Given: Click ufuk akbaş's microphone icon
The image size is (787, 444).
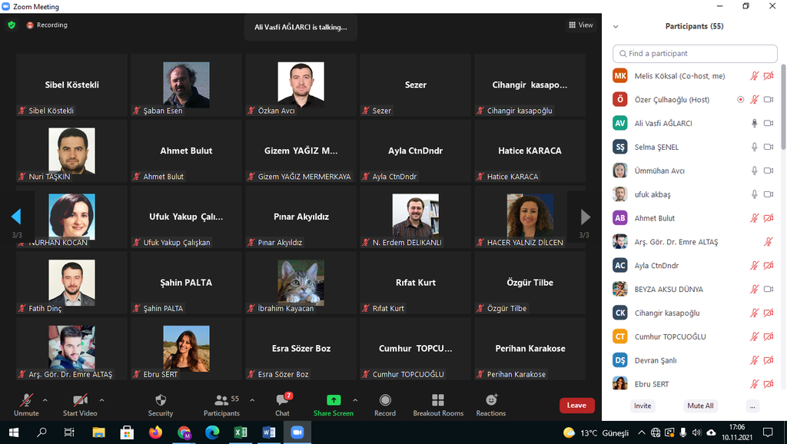Looking at the screenshot, I should click(754, 194).
